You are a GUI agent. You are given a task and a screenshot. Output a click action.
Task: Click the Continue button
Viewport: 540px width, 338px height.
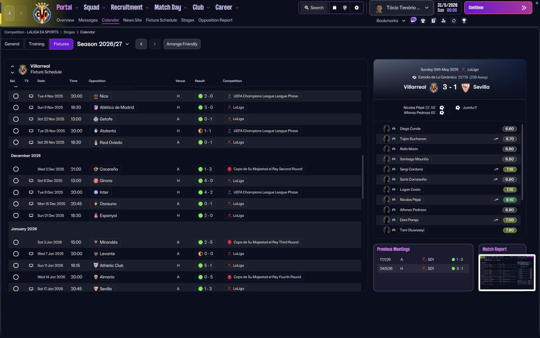point(498,8)
